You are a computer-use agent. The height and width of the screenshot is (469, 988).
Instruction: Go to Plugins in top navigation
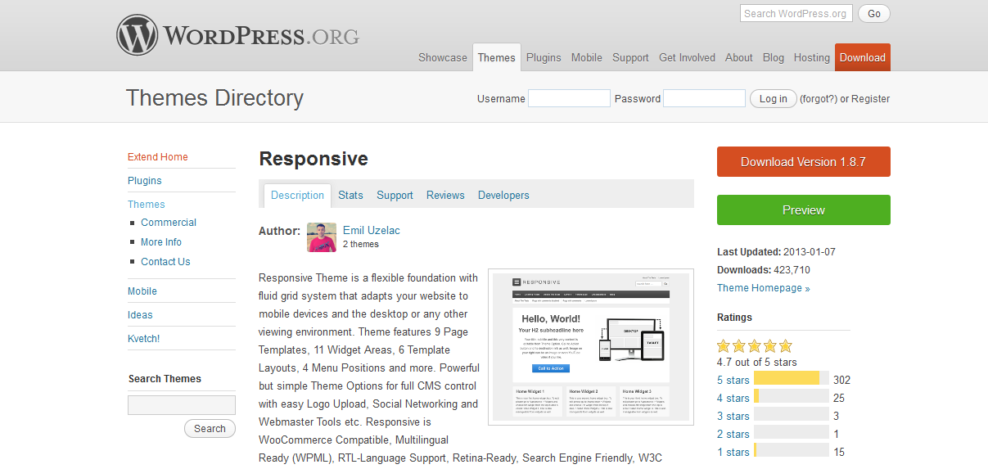point(544,57)
